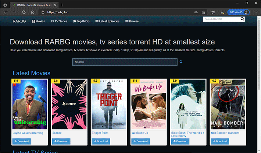This screenshot has width=261, height=153.
Task: Download Nail Bomber: Manhunt
Action: tap(220, 141)
